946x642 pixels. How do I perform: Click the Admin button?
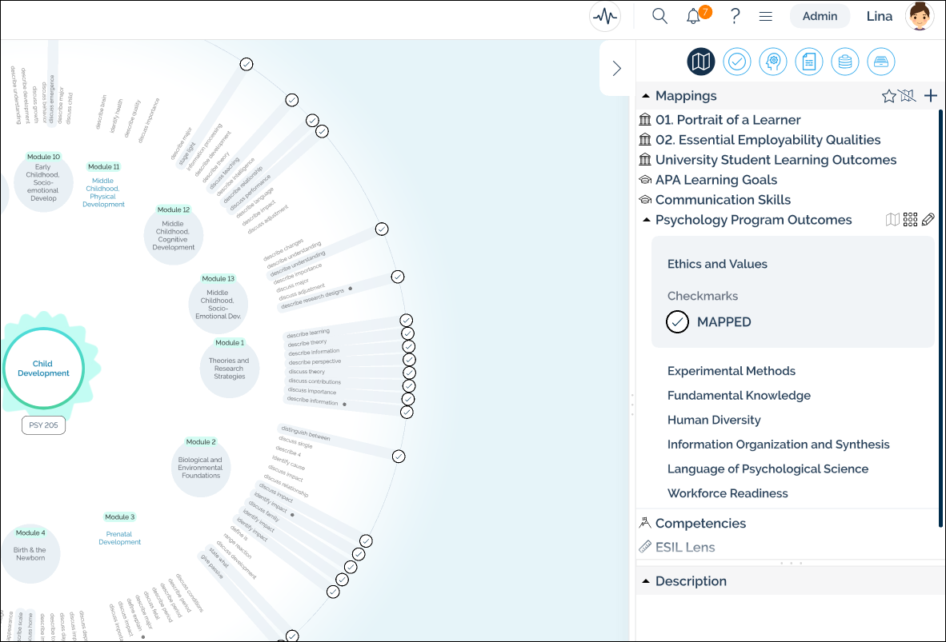[x=820, y=16]
